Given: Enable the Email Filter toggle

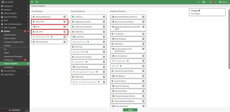Looking at the screenshot, I should 73,37.
